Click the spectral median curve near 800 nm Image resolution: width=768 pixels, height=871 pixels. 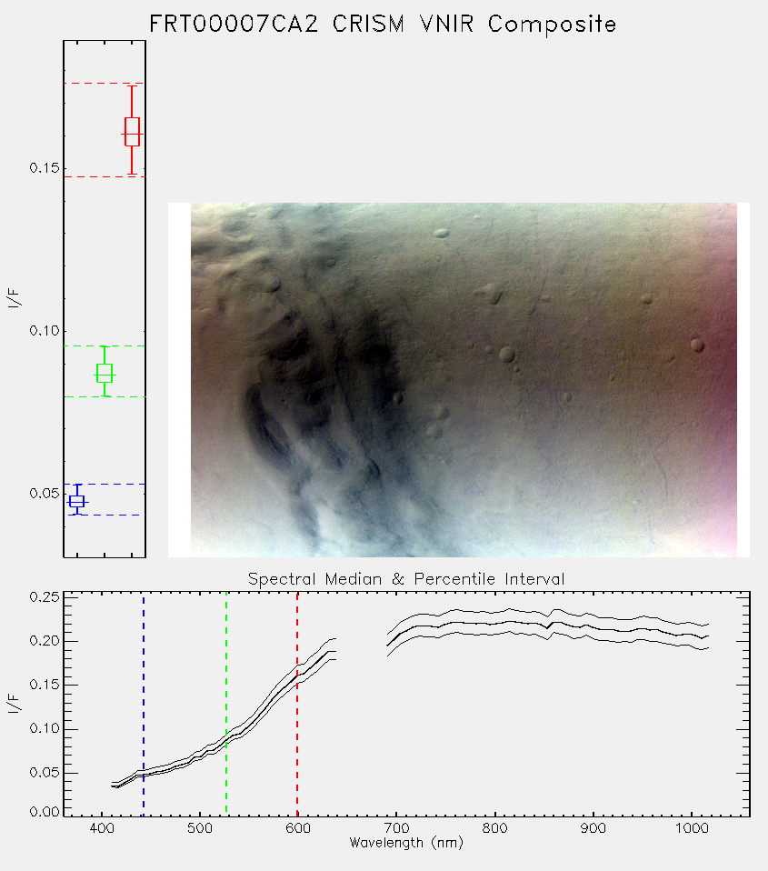494,625
